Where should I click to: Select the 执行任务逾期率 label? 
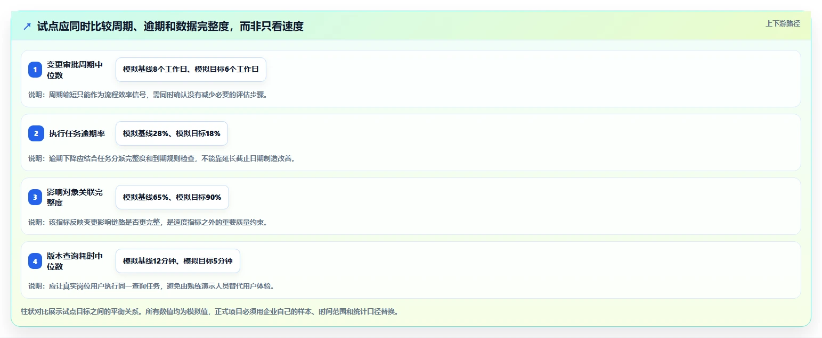[x=77, y=133]
